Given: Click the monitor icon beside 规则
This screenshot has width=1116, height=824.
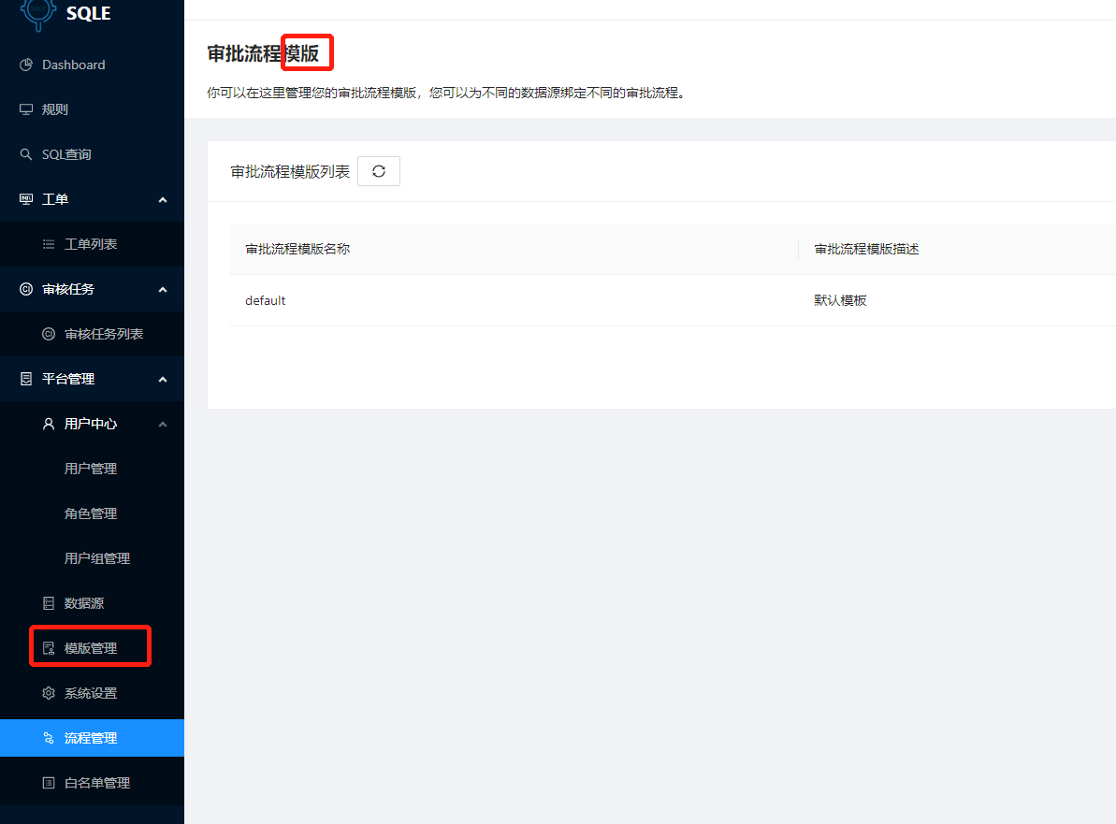Looking at the screenshot, I should click(26, 109).
